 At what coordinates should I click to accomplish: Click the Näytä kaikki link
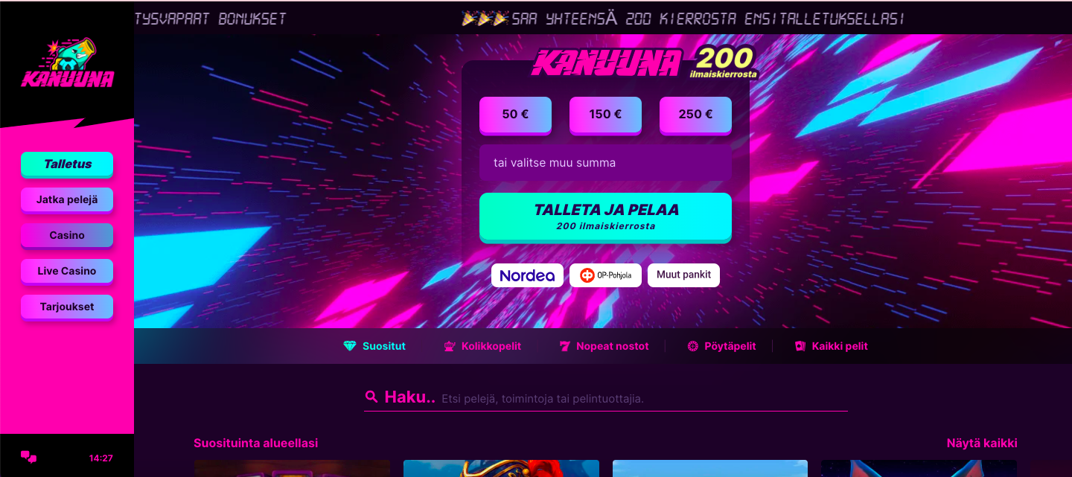click(982, 444)
